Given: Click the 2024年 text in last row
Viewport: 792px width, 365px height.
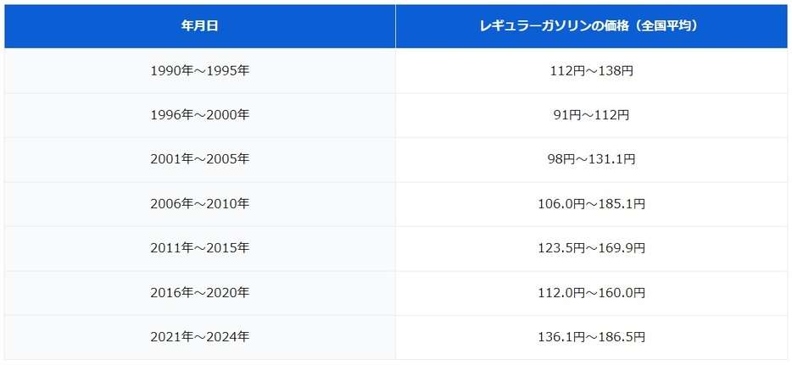Looking at the screenshot, I should (x=229, y=337).
